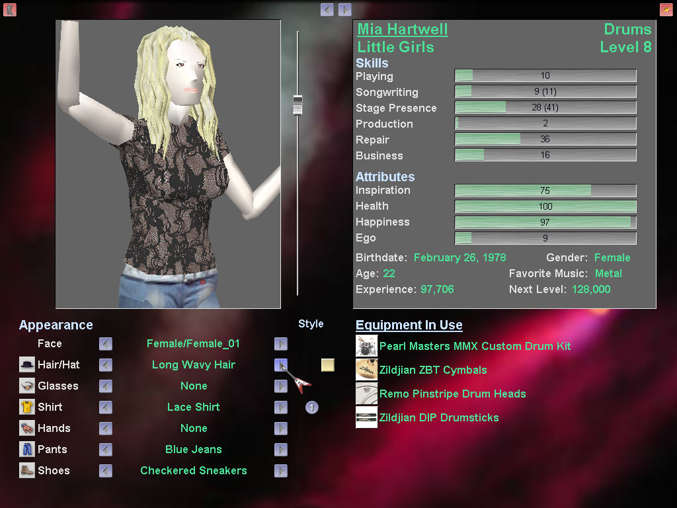Open the Mia Hartwell name link
677x508 pixels.
(x=402, y=29)
